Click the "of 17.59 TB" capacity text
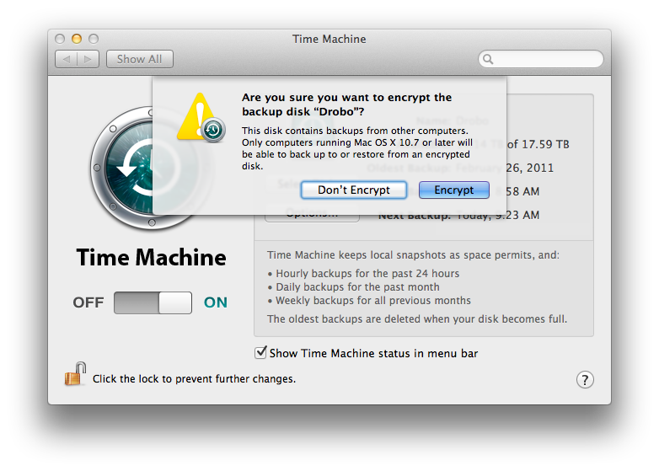This screenshot has height=471, width=659. [x=538, y=145]
